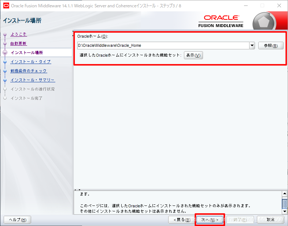Go to the インストール・サマリー step link

(33, 80)
